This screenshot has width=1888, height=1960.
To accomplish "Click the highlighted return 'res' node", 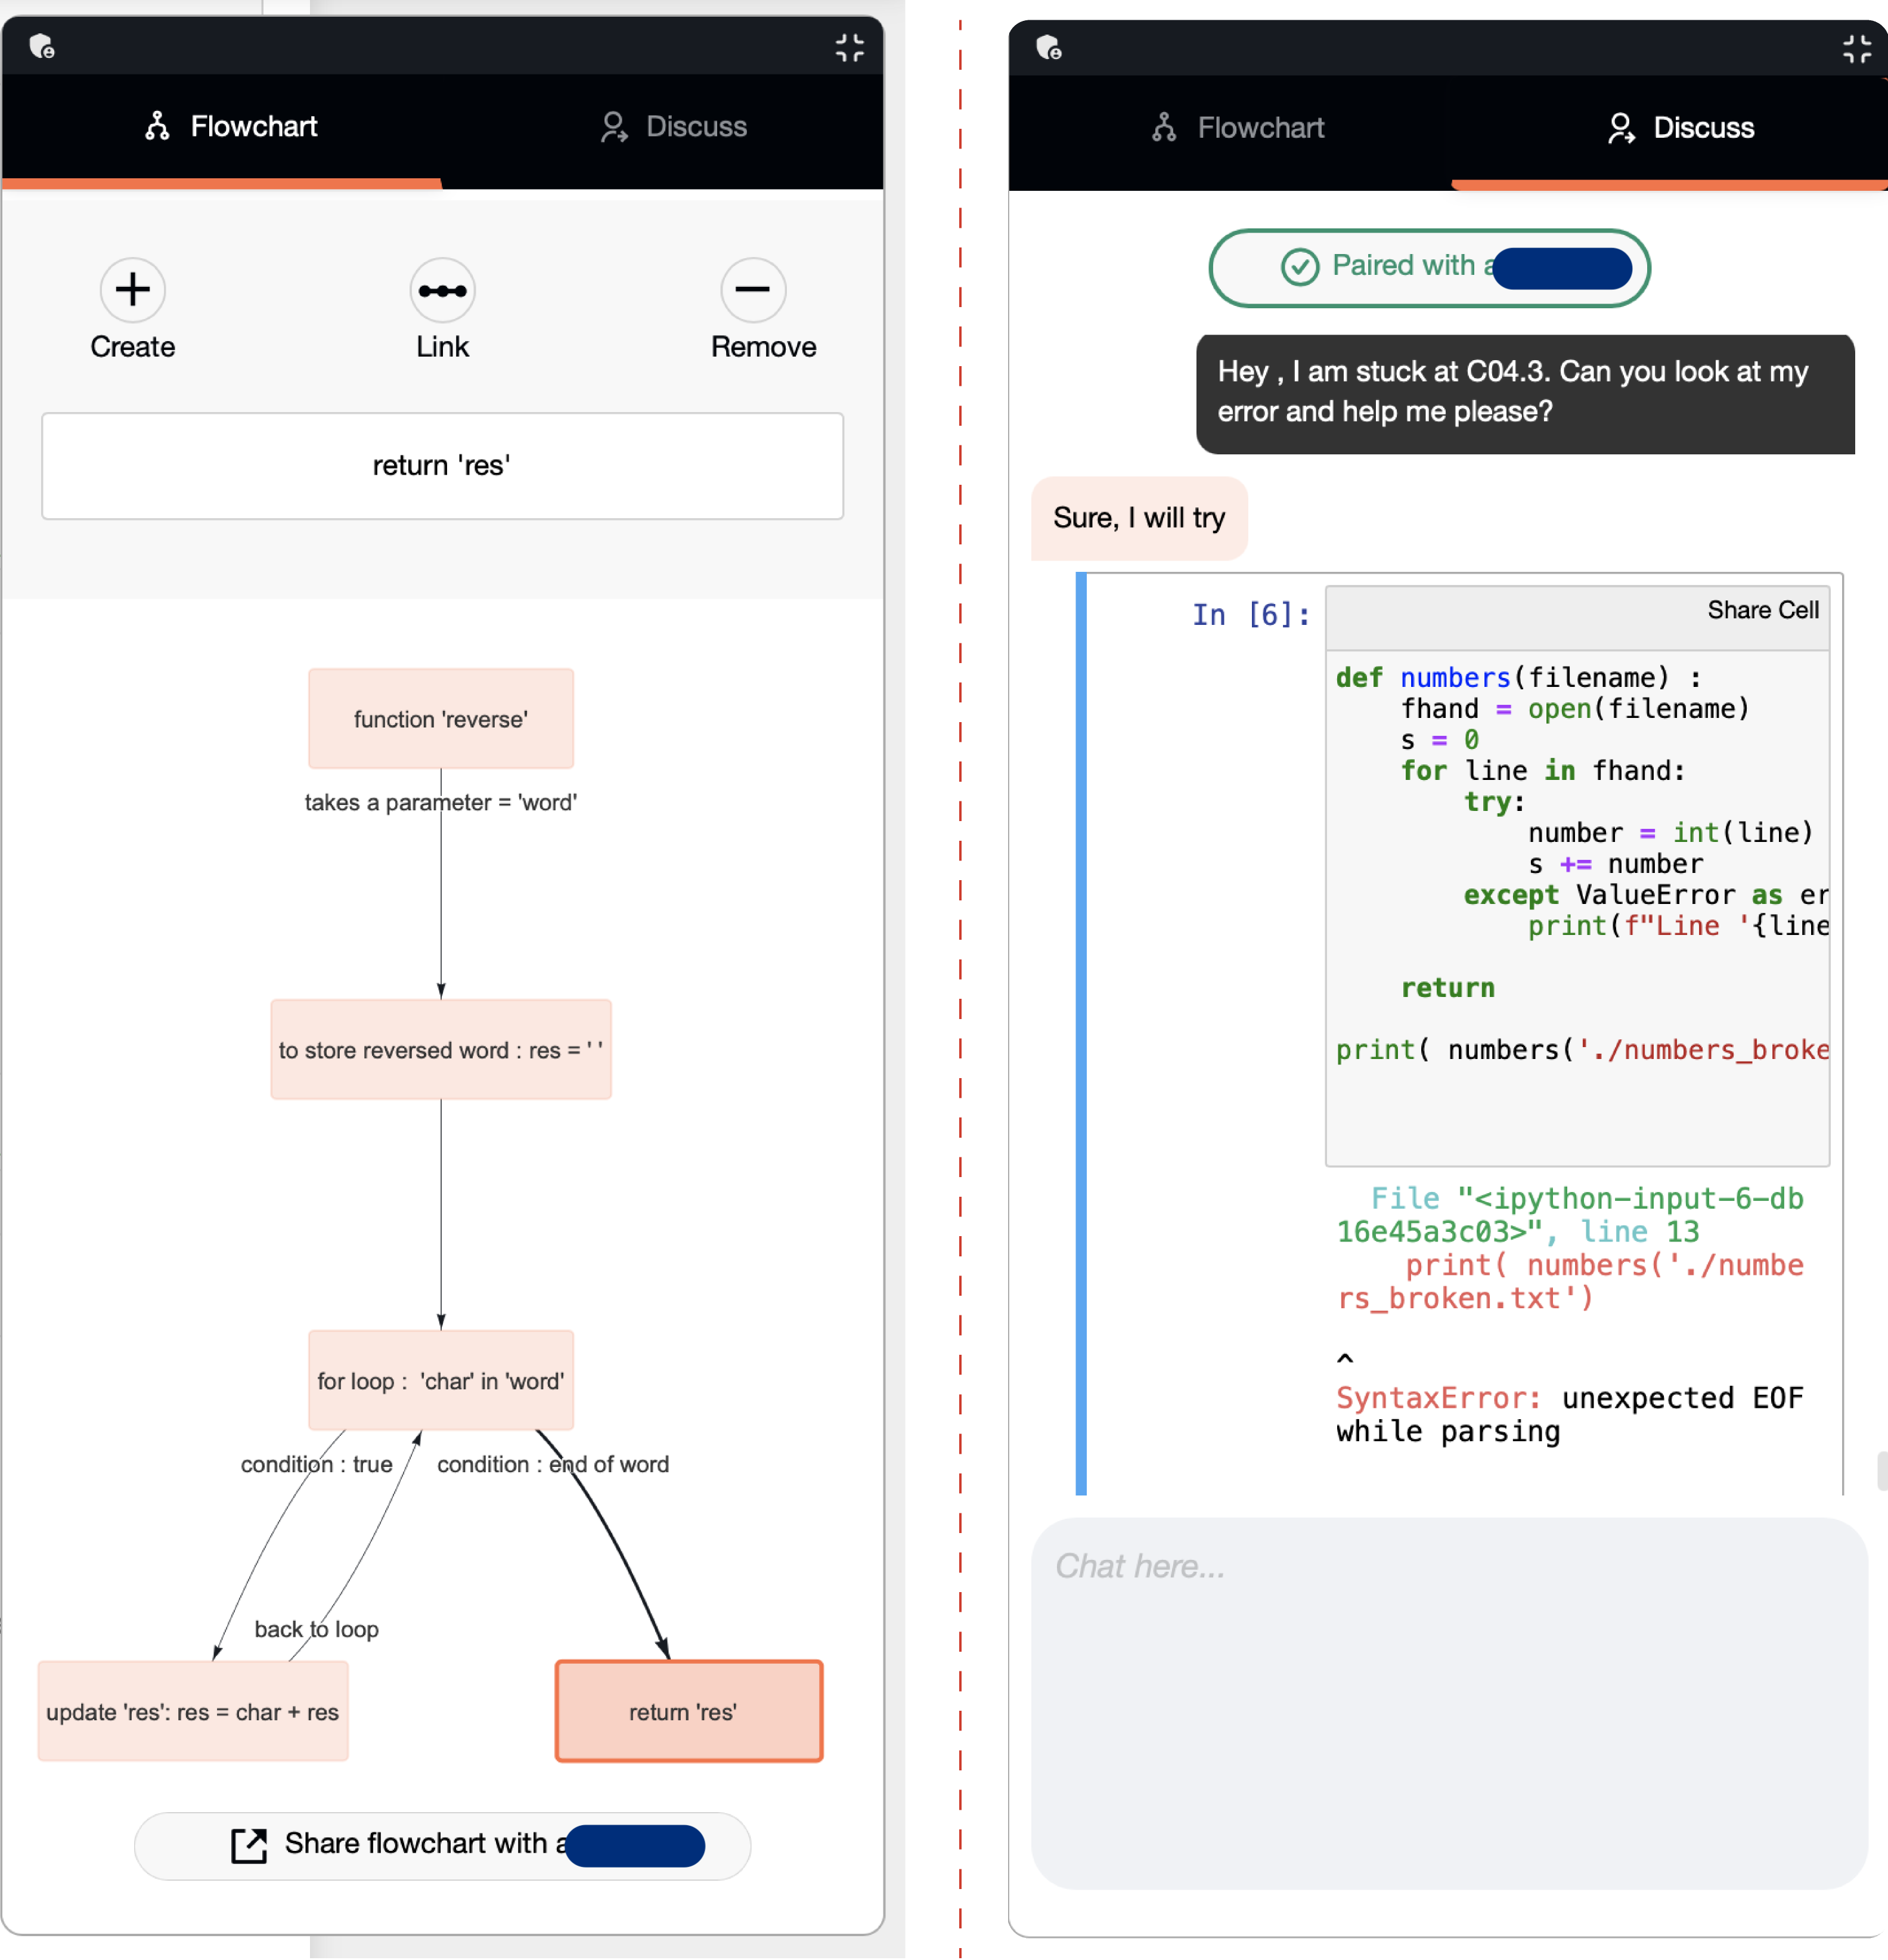I will coord(688,1711).
